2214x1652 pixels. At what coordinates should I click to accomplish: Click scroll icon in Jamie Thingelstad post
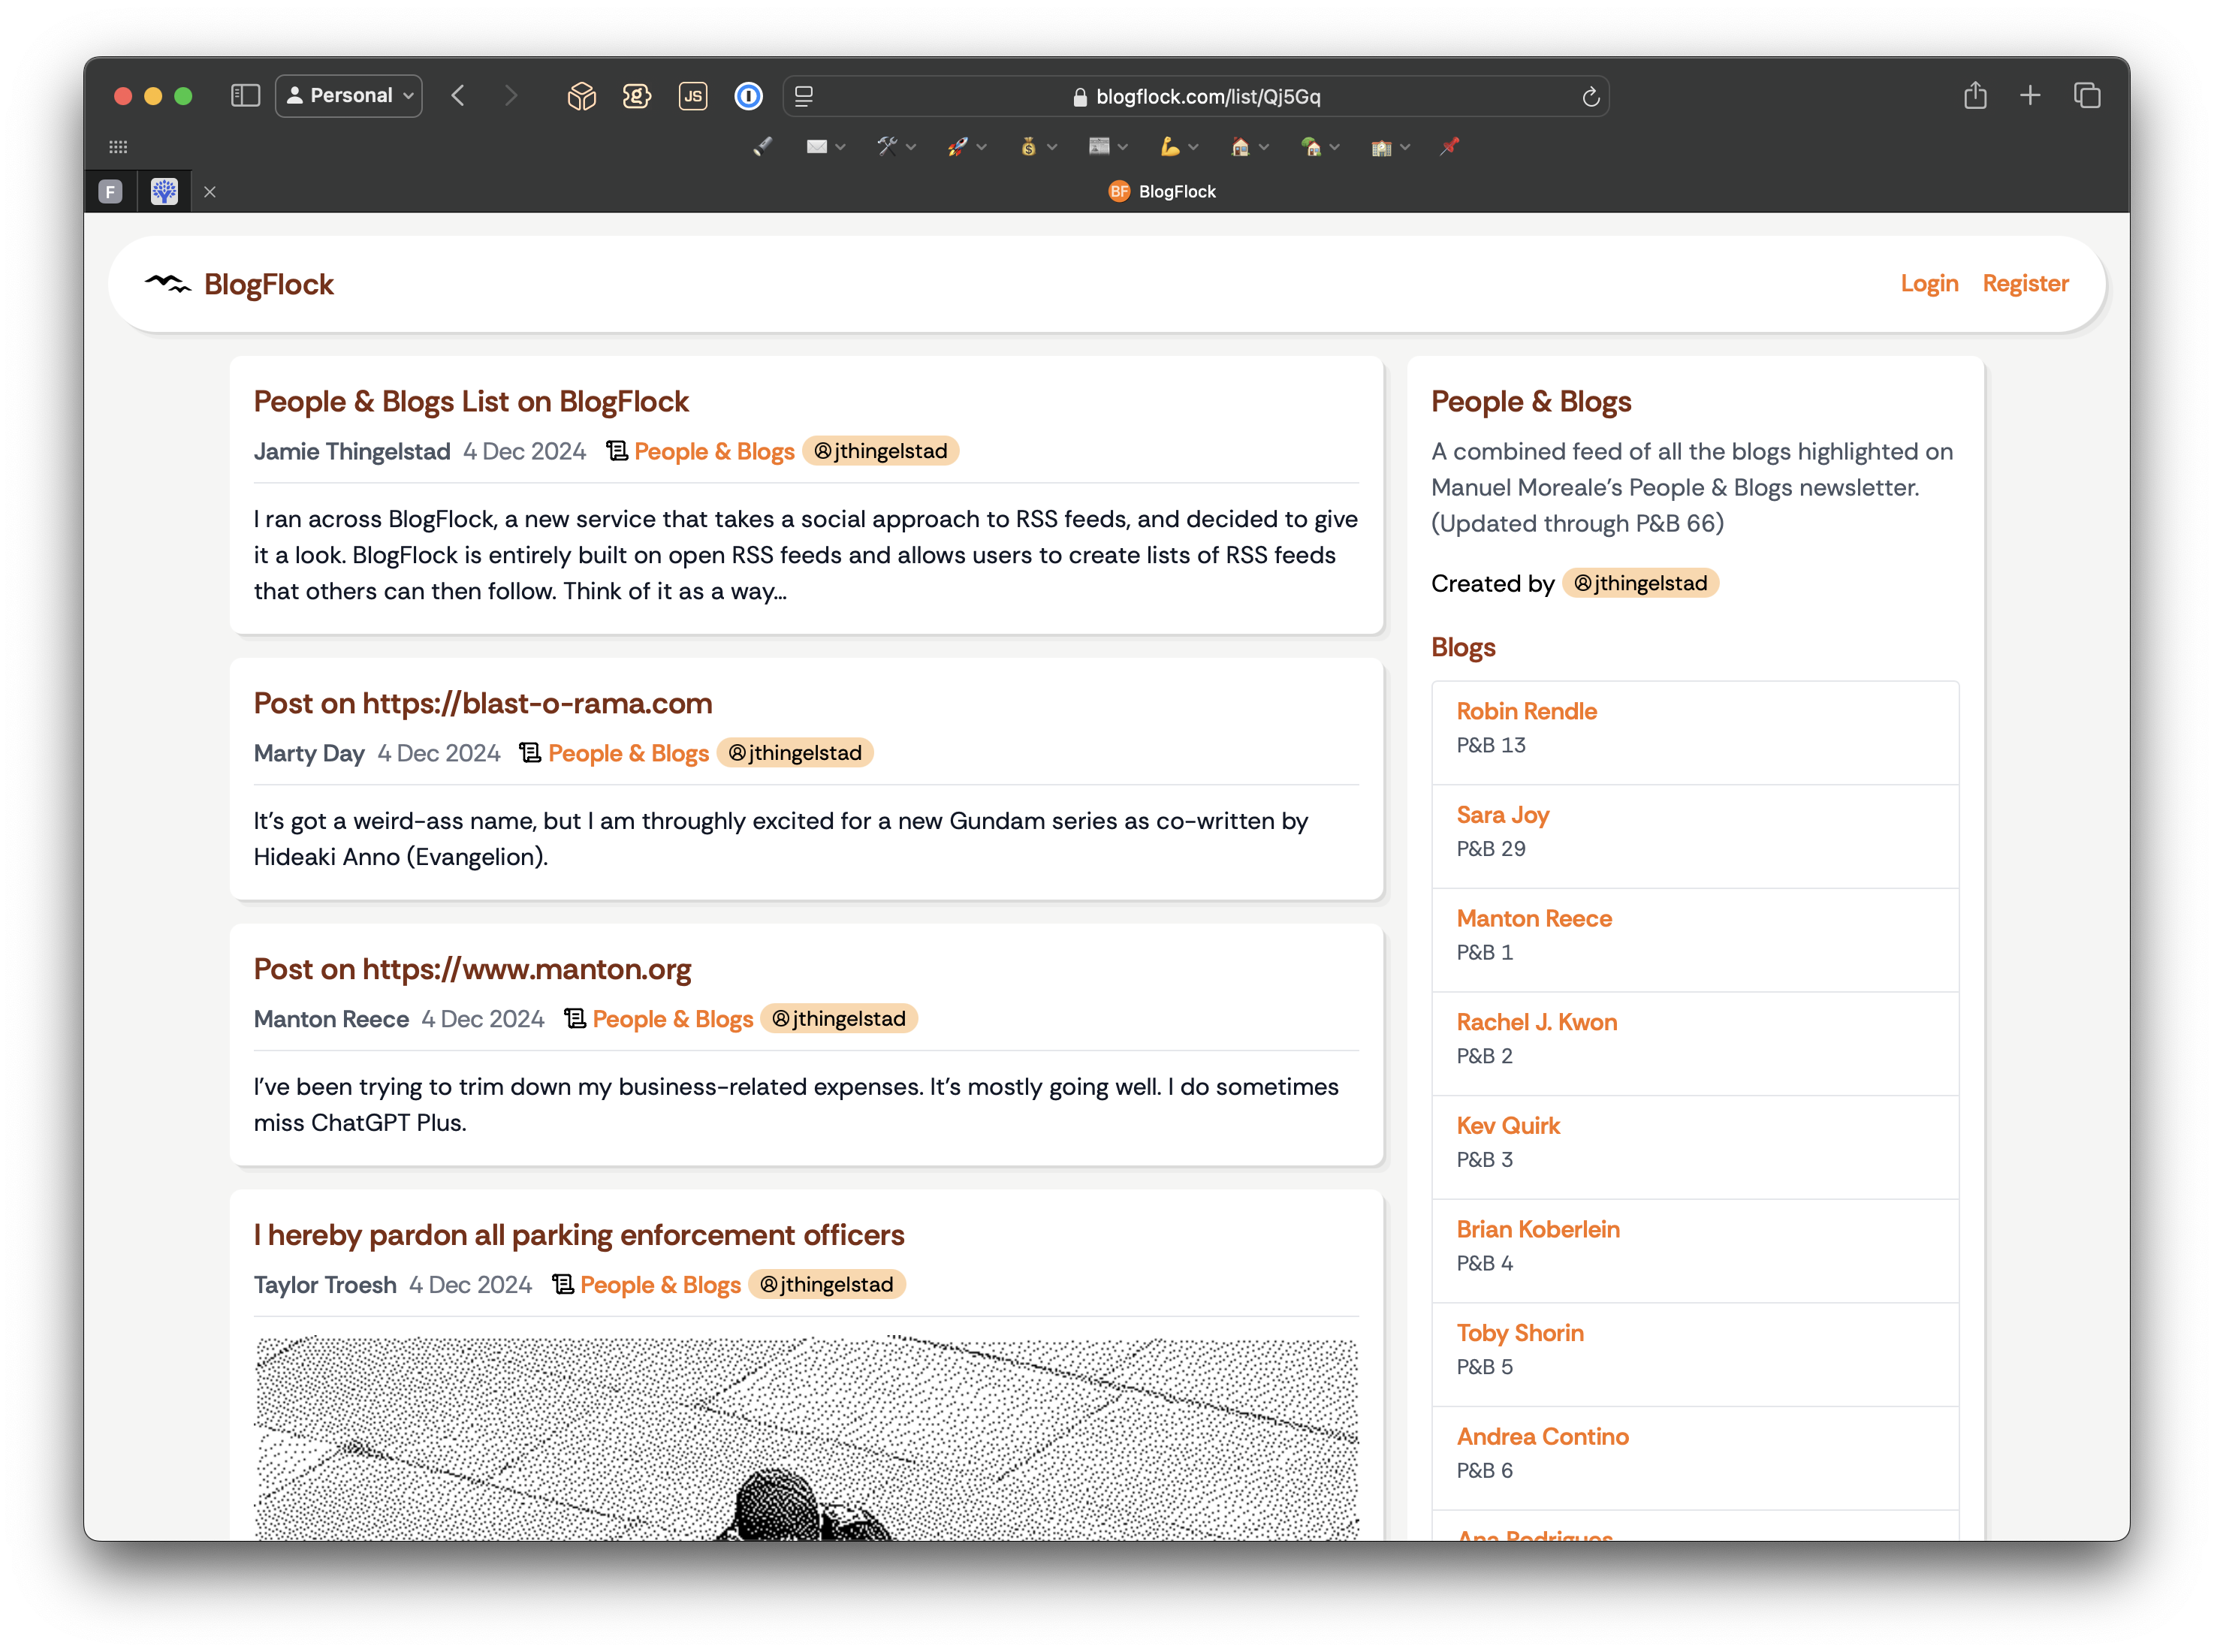click(617, 451)
